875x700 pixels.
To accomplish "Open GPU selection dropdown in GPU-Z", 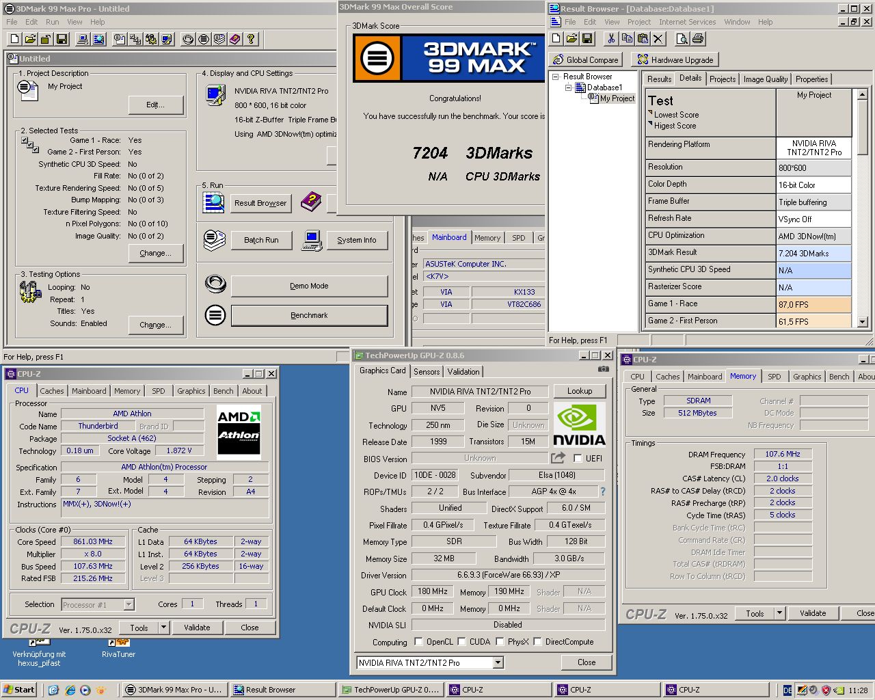I will click(x=498, y=662).
